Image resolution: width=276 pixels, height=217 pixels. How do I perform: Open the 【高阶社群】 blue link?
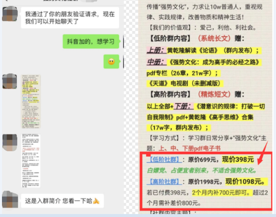point(164,181)
